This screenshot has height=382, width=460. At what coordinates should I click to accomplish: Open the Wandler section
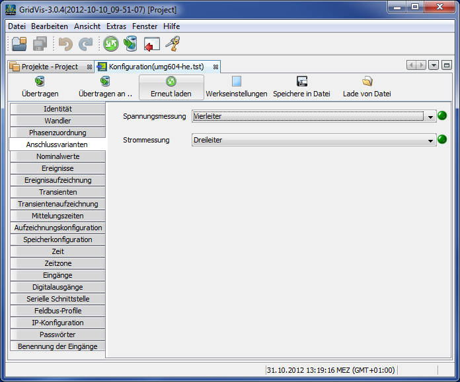[x=57, y=121]
